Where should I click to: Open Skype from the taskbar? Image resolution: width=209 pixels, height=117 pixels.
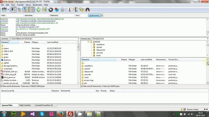[42, 114]
